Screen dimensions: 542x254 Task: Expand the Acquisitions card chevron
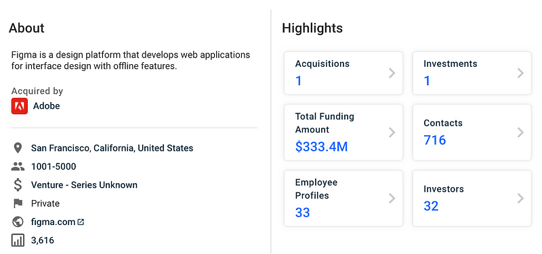click(x=392, y=73)
